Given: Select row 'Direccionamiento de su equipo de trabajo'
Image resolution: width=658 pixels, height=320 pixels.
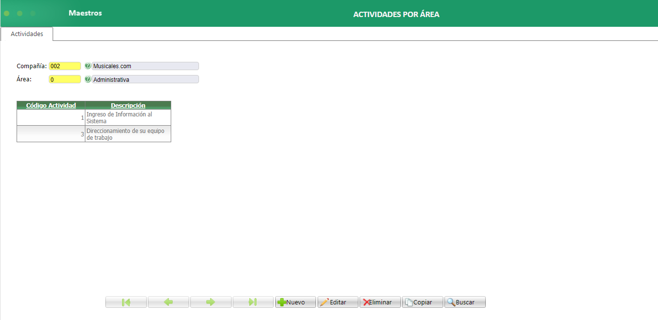Looking at the screenshot, I should coord(94,134).
